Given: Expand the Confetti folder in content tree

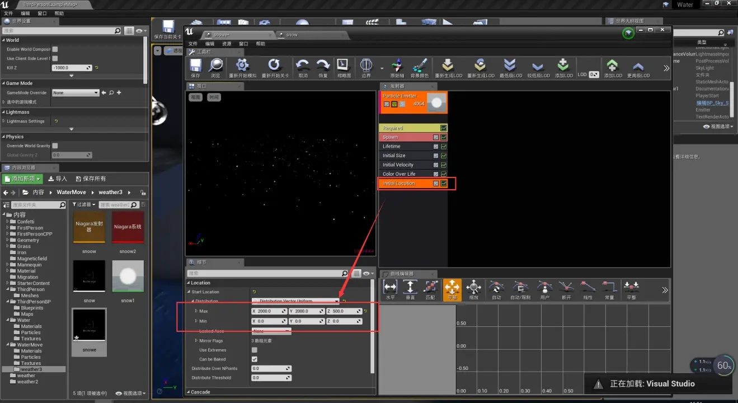Looking at the screenshot, I should tap(7, 222).
